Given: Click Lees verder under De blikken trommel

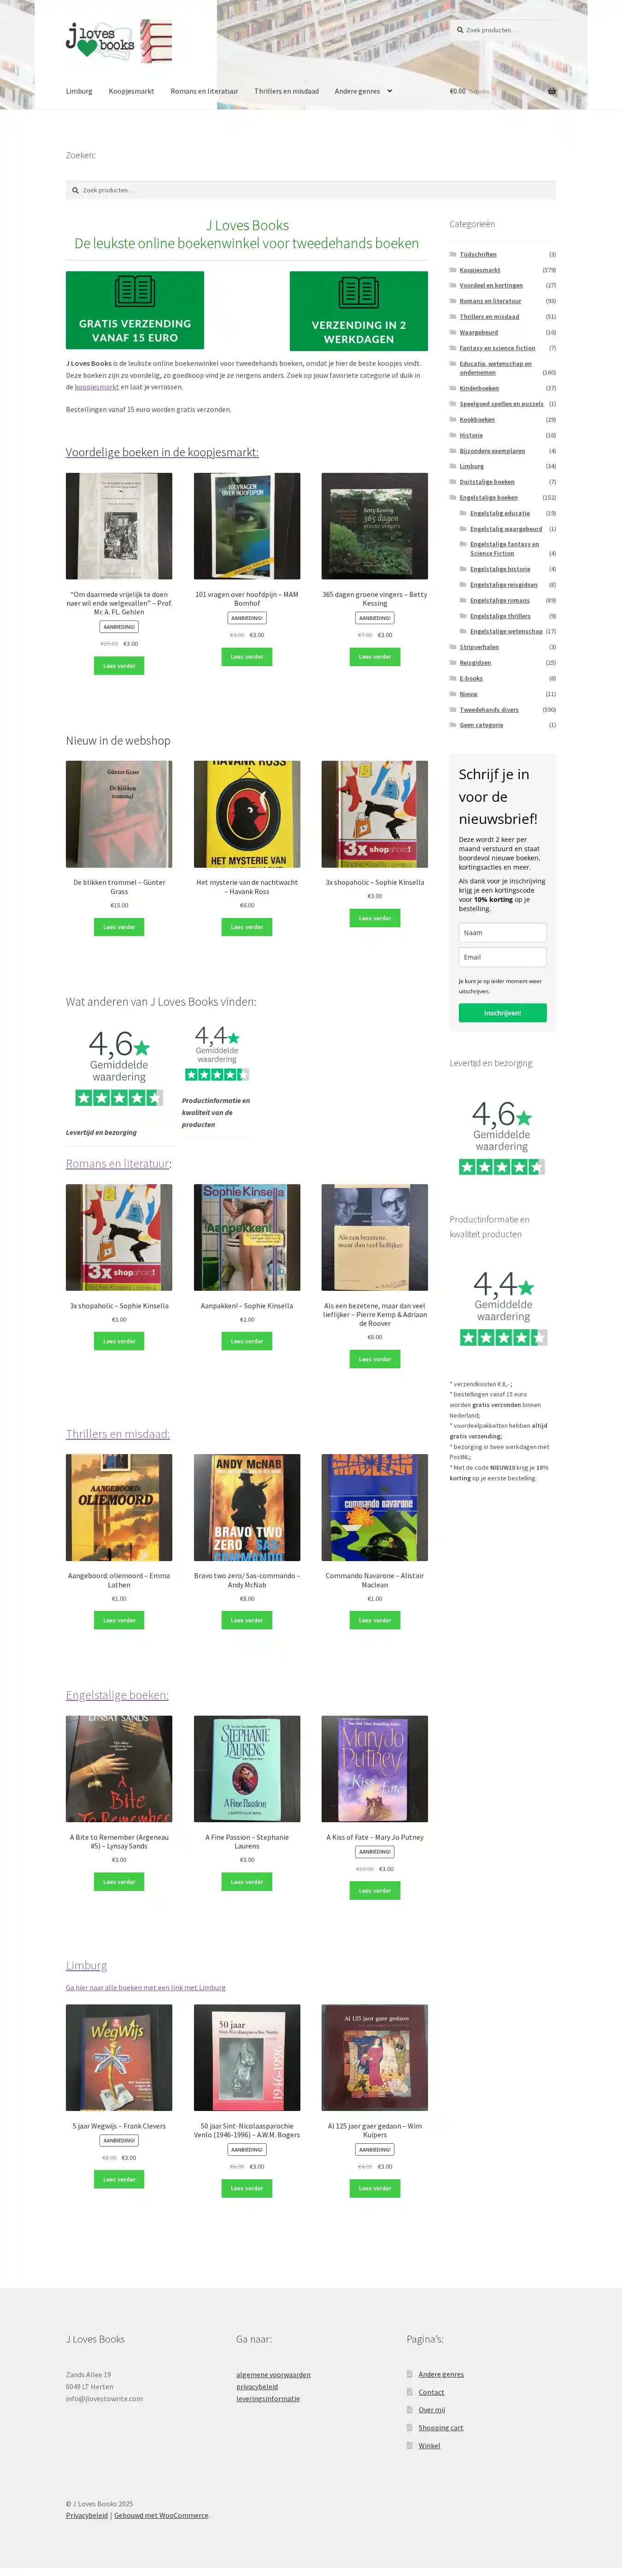Looking at the screenshot, I should click(x=119, y=927).
